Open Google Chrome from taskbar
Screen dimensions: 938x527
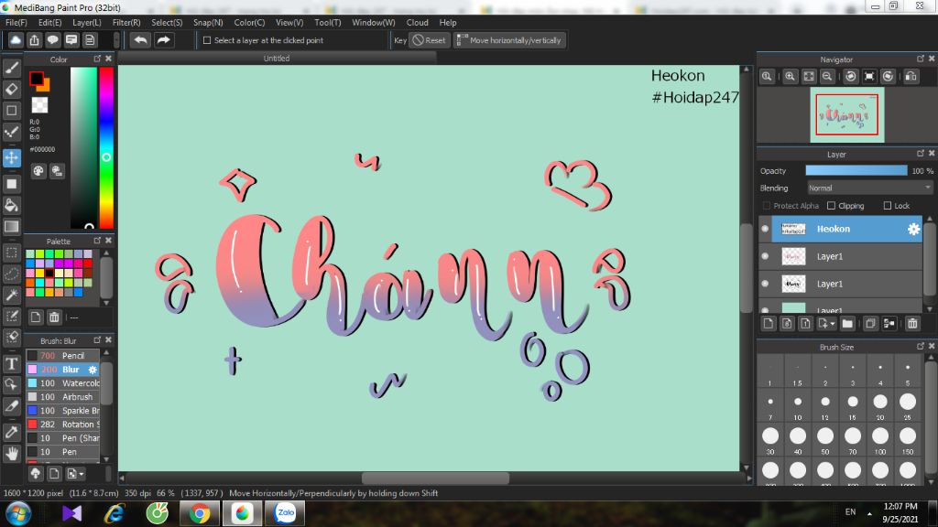[200, 513]
